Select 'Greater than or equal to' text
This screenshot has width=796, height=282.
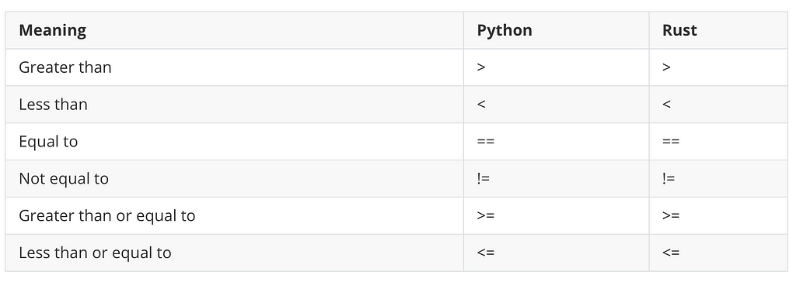point(107,215)
